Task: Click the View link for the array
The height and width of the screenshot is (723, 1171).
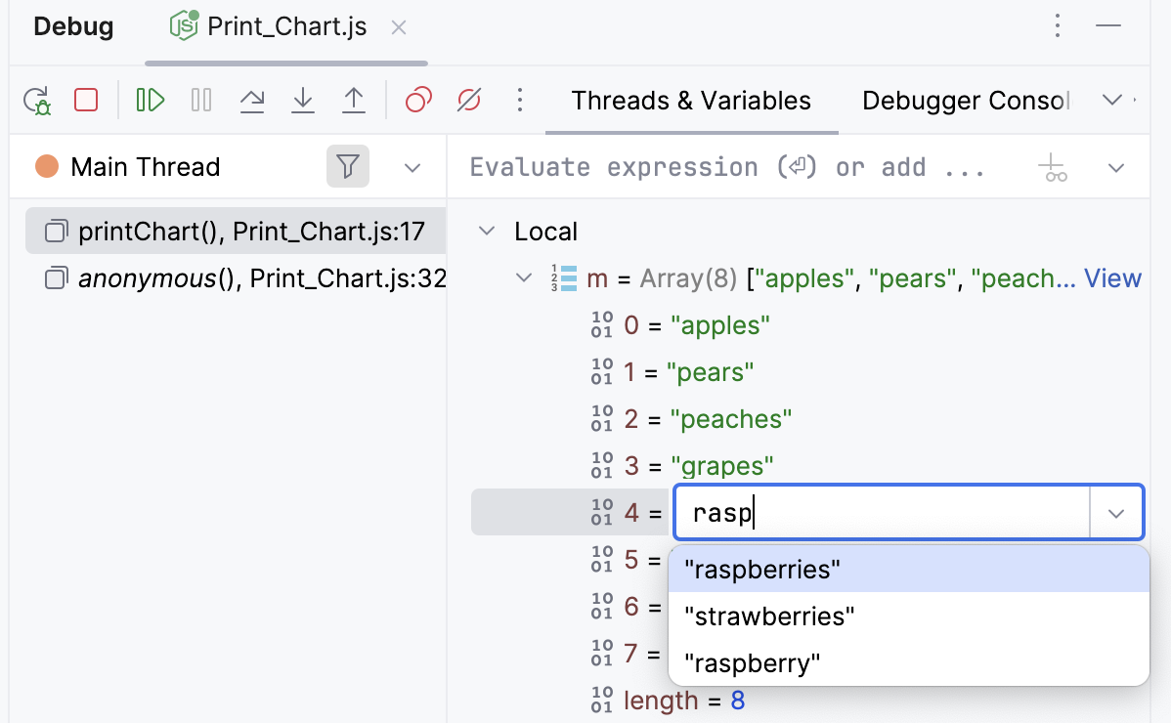Action: (1112, 277)
